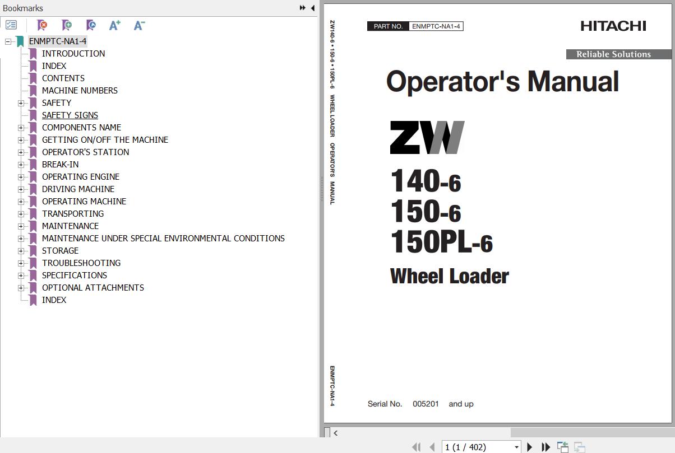Viewport: 675px width, 453px height.
Task: Open the page number dropdown arrow
Action: point(516,447)
